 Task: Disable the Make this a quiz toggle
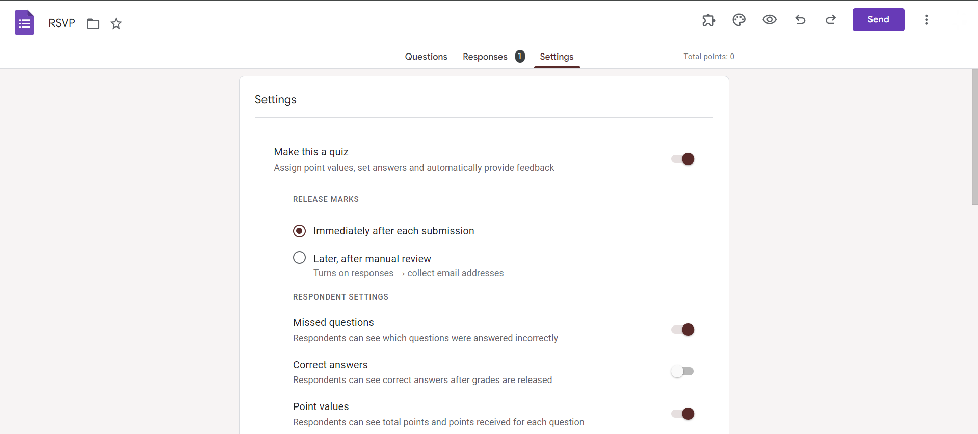click(x=683, y=159)
